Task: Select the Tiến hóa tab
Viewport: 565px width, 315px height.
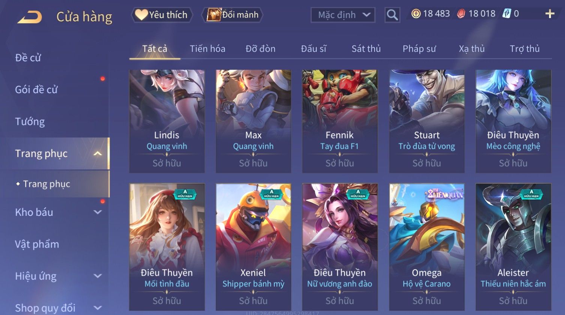Action: point(207,49)
